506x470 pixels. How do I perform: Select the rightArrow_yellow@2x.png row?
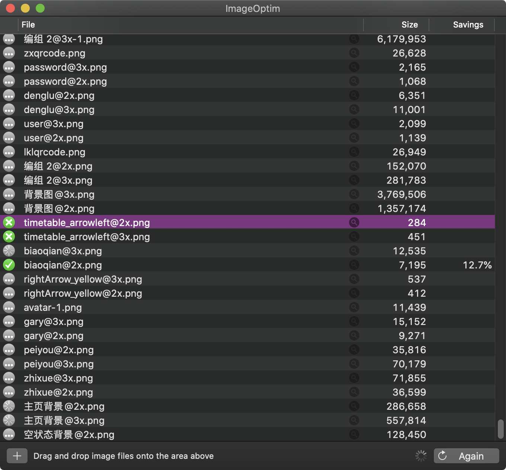[x=83, y=293]
